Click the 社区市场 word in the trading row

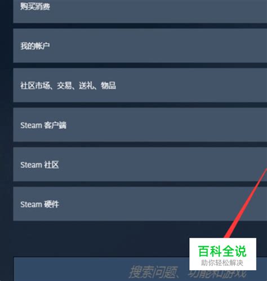tap(35, 86)
